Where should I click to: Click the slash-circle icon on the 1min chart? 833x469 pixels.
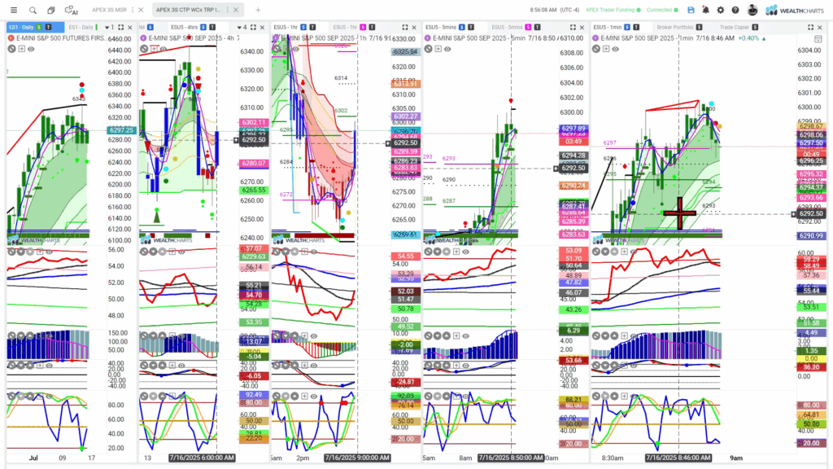[596, 49]
